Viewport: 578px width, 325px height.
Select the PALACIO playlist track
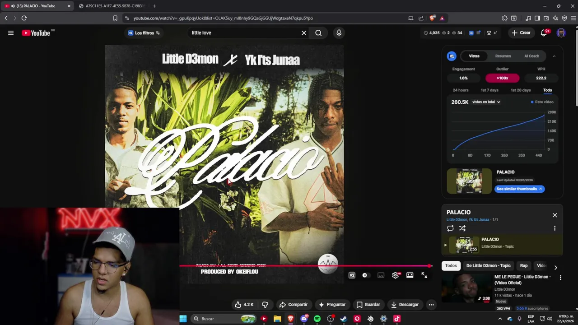click(x=502, y=245)
